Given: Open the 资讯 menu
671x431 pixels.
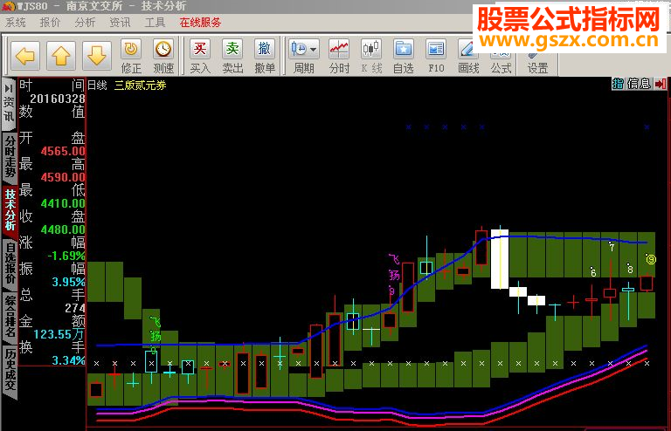Looking at the screenshot, I should point(120,23).
